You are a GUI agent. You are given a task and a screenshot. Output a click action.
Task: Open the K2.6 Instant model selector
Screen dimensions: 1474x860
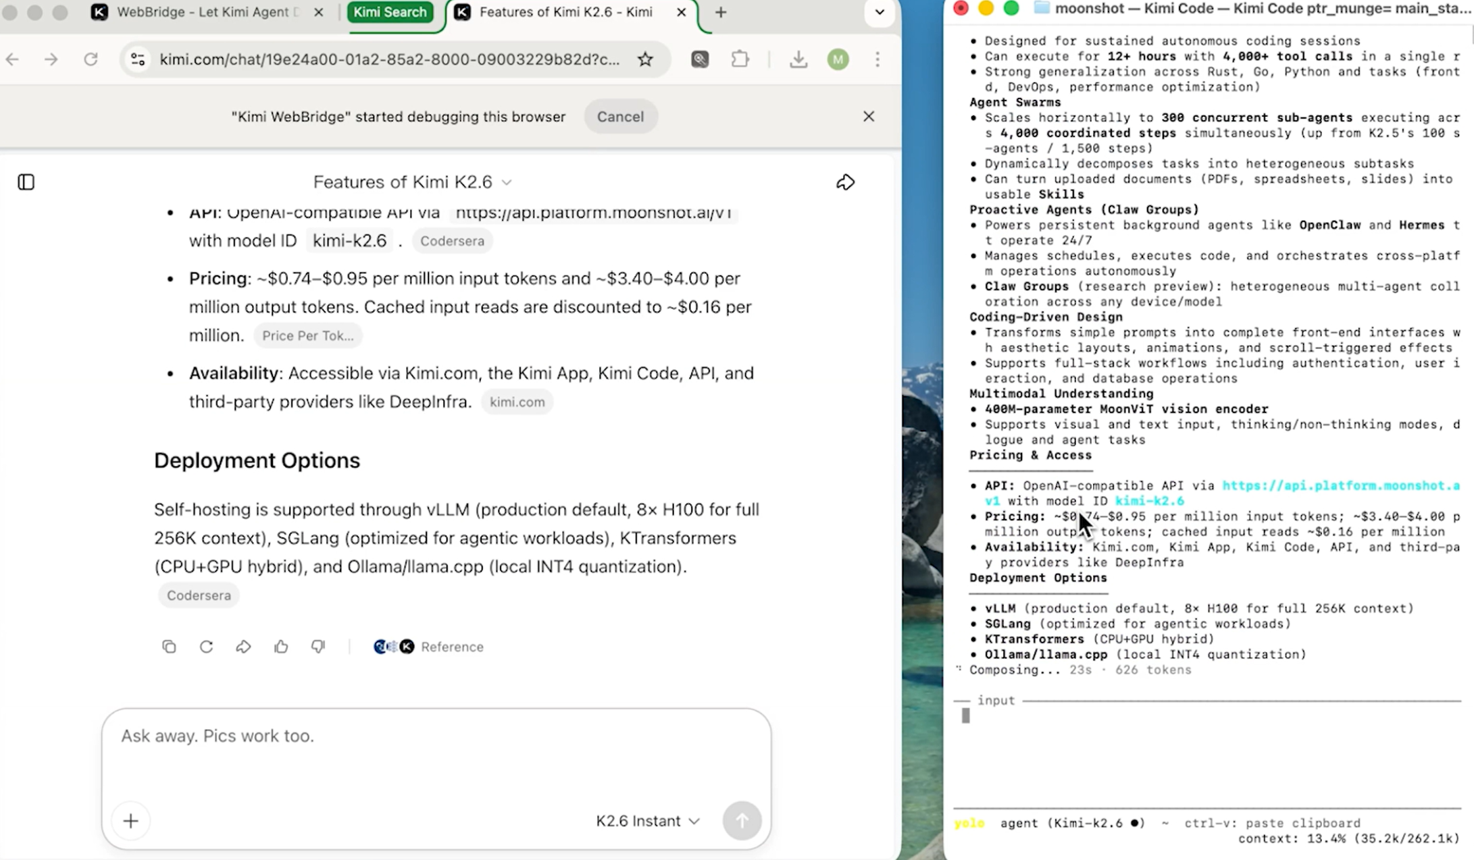pos(647,821)
